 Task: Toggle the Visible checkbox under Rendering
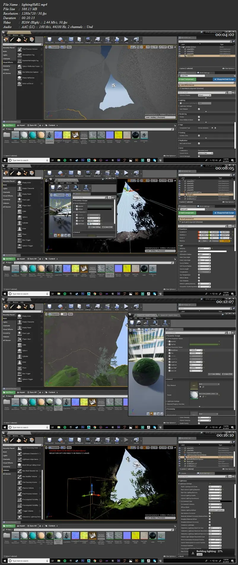pyautogui.click(x=199, y=117)
